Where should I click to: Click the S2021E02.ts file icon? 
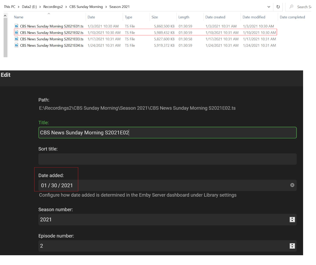17,32
